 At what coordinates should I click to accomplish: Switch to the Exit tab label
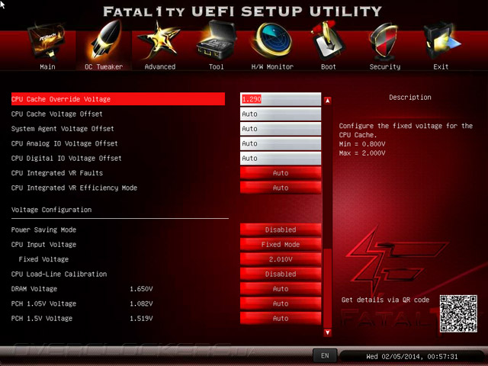click(x=441, y=66)
